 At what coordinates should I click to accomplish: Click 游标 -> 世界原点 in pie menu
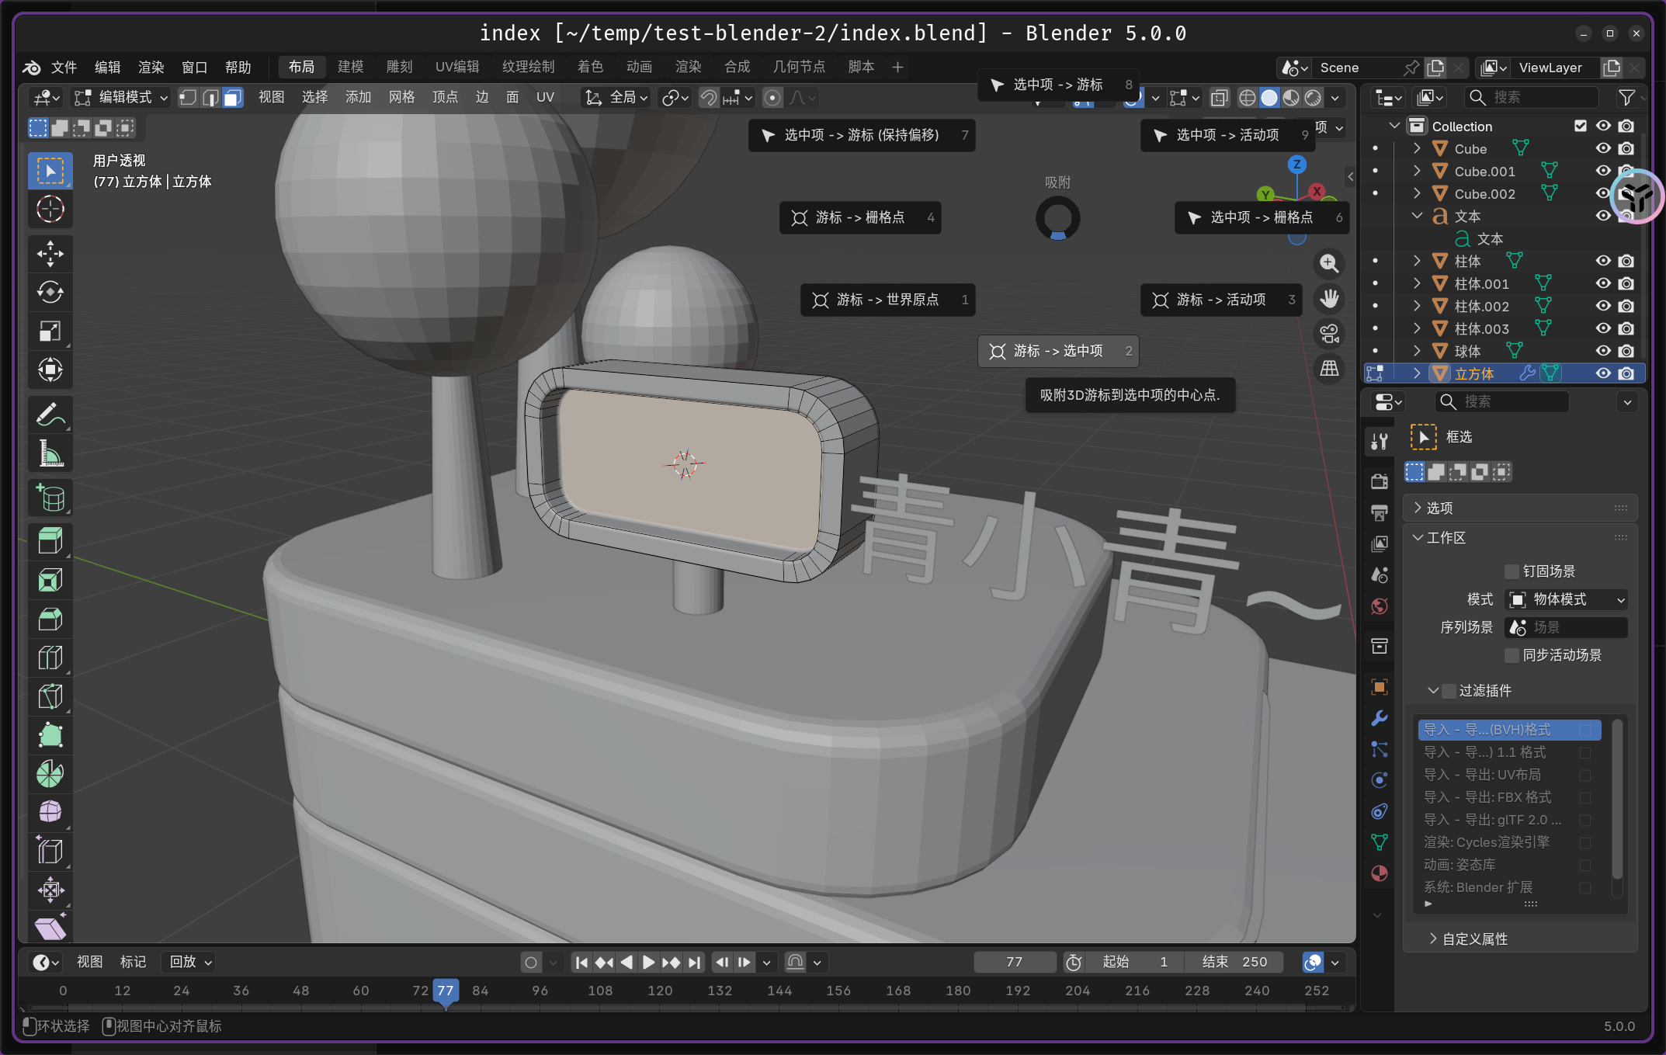point(887,300)
